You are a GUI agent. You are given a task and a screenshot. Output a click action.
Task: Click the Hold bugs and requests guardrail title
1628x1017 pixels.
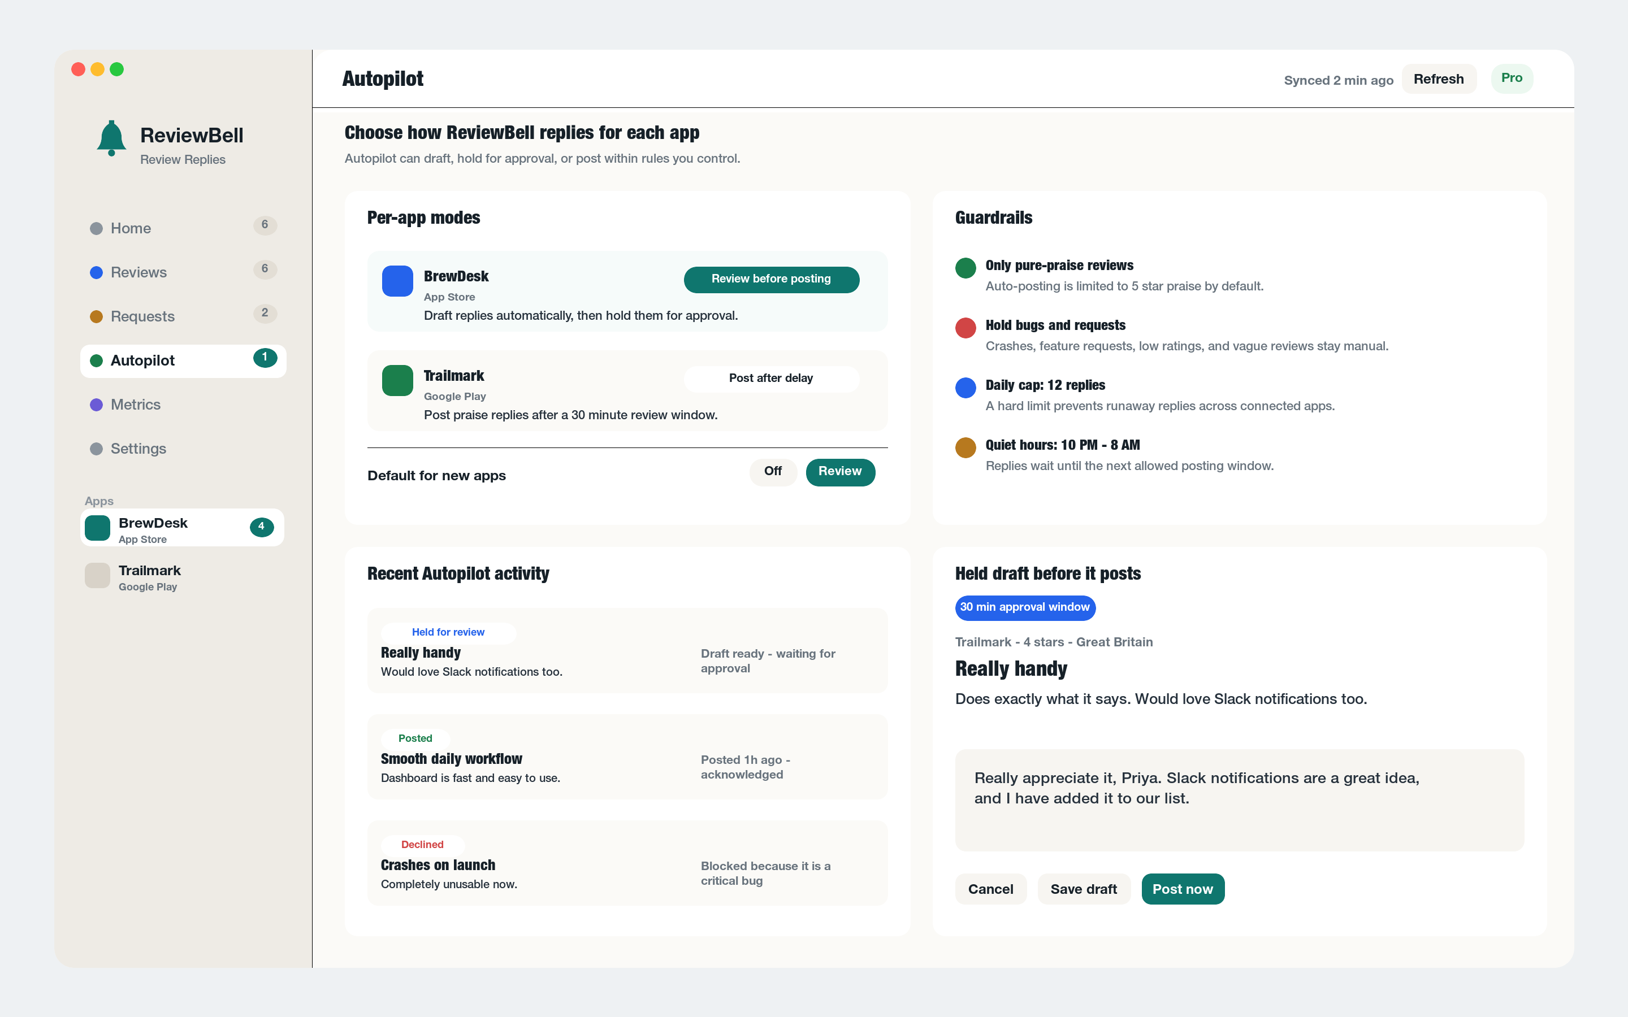1055,325
